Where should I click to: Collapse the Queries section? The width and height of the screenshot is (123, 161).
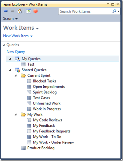coord(4,45)
